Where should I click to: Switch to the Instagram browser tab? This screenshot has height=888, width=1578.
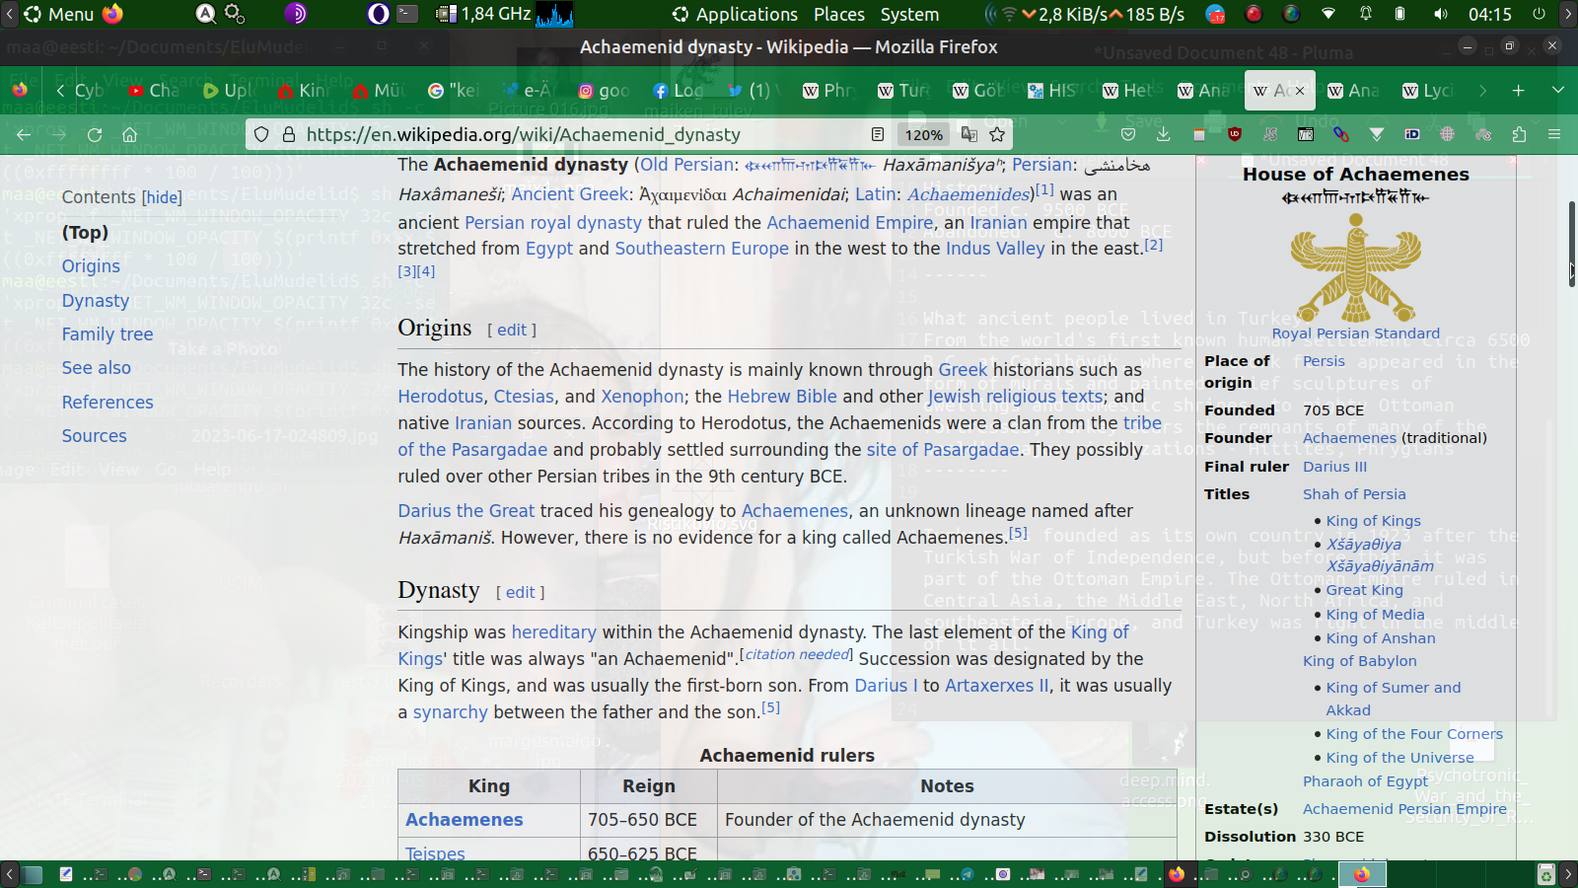click(603, 91)
